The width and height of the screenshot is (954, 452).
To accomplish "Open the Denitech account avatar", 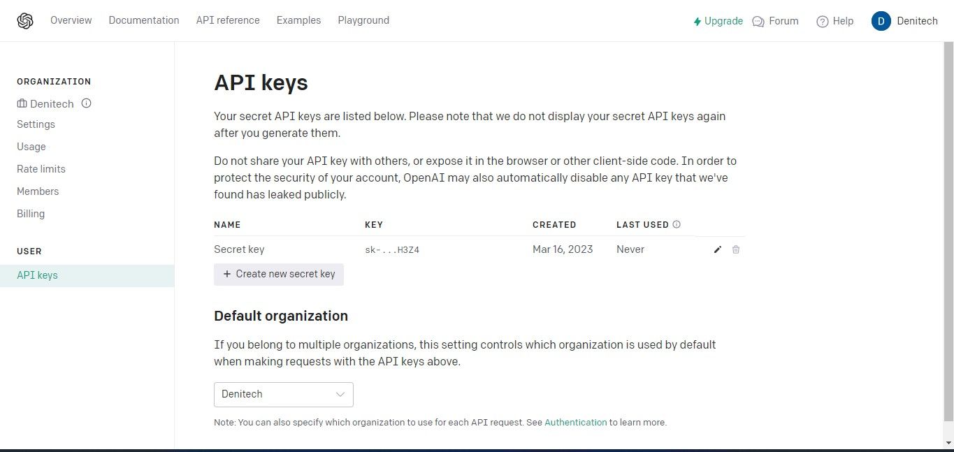I will [x=881, y=20].
